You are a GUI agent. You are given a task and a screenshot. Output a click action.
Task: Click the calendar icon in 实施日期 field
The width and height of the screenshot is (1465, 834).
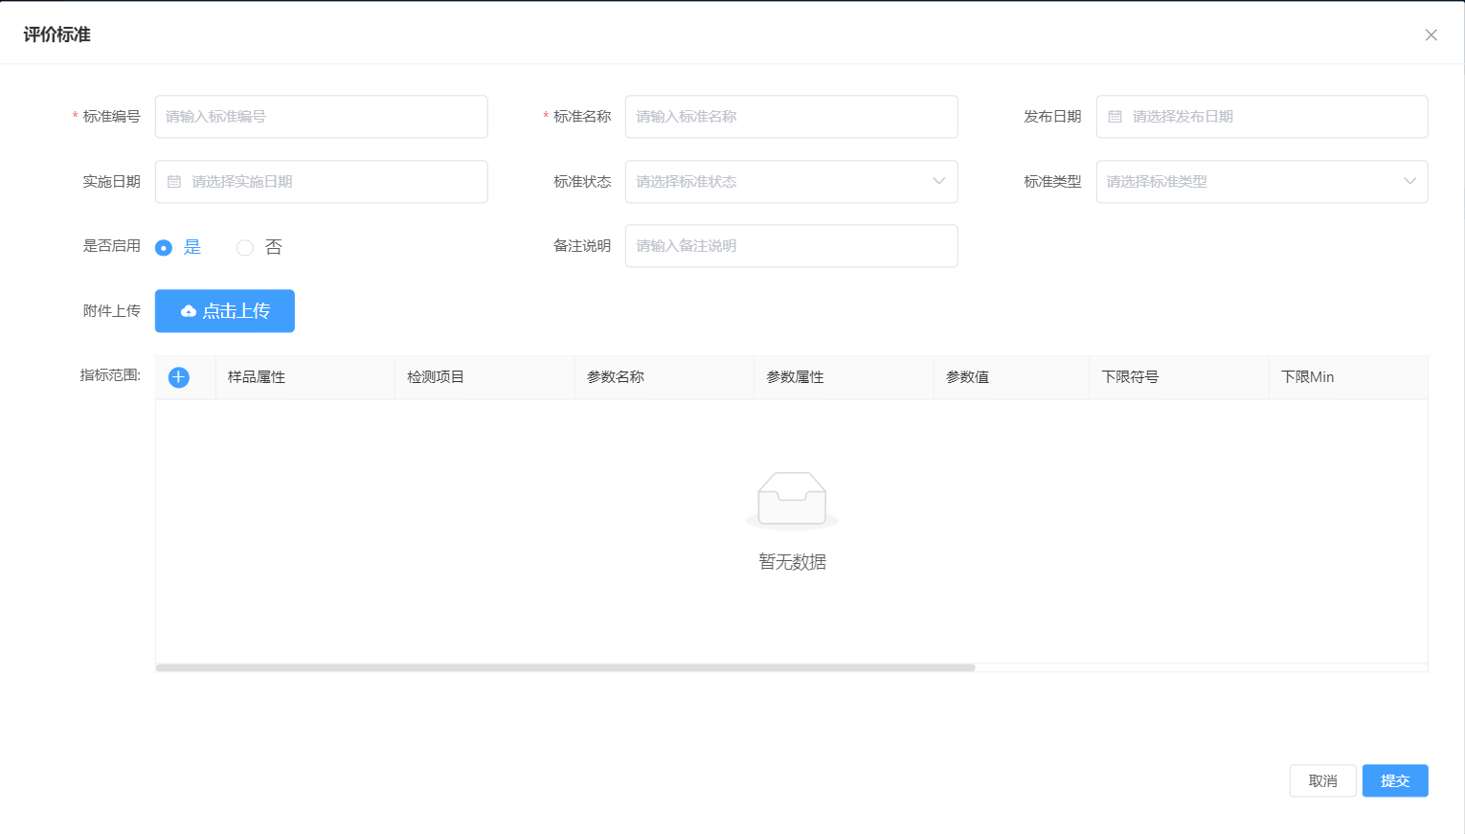pos(174,182)
